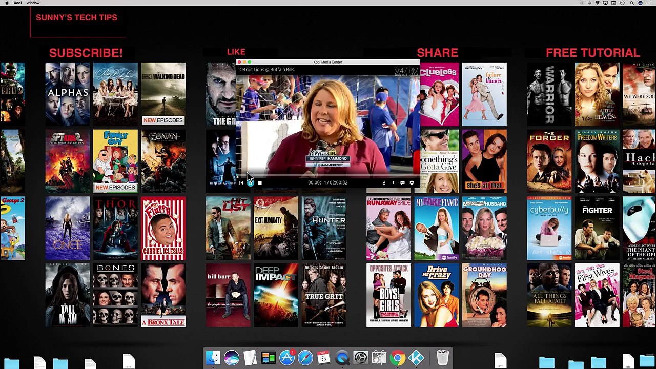The height and width of the screenshot is (369, 656).
Task: Open Mission Control from the dock
Action: point(269,357)
